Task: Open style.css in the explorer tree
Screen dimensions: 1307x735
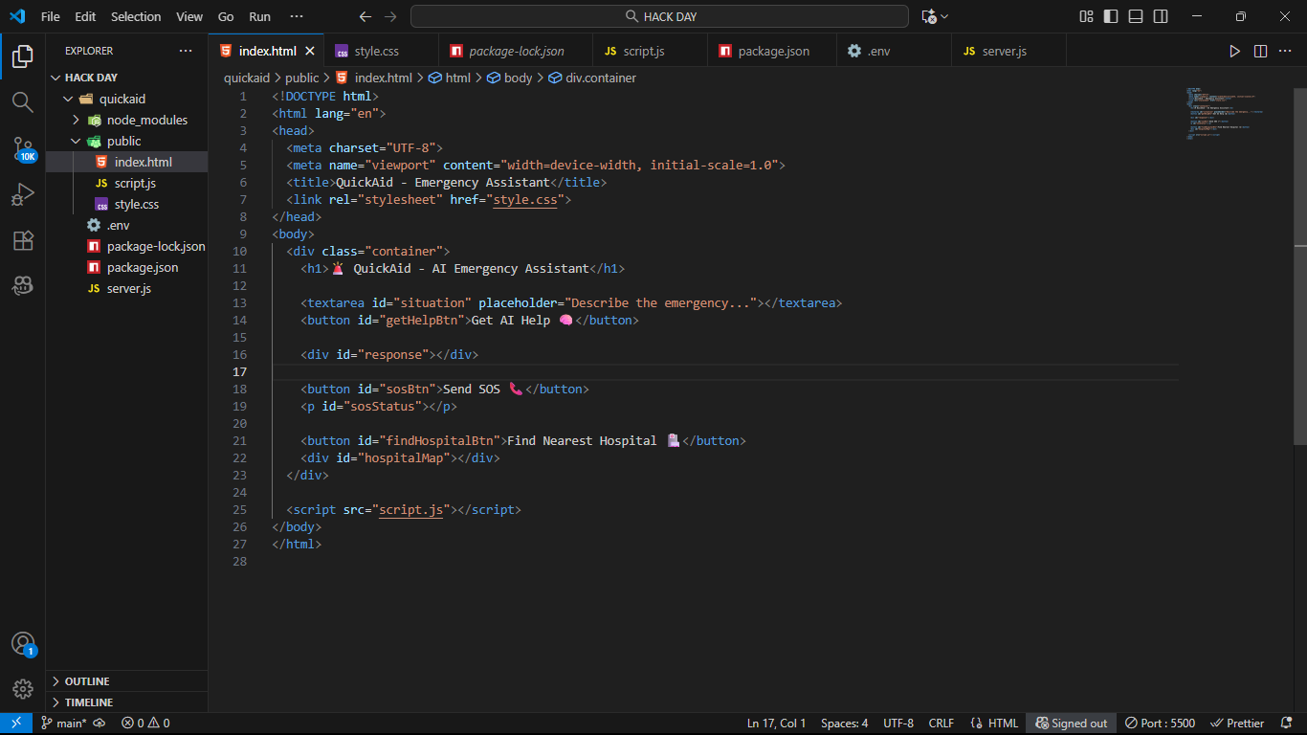Action: pyautogui.click(x=127, y=204)
